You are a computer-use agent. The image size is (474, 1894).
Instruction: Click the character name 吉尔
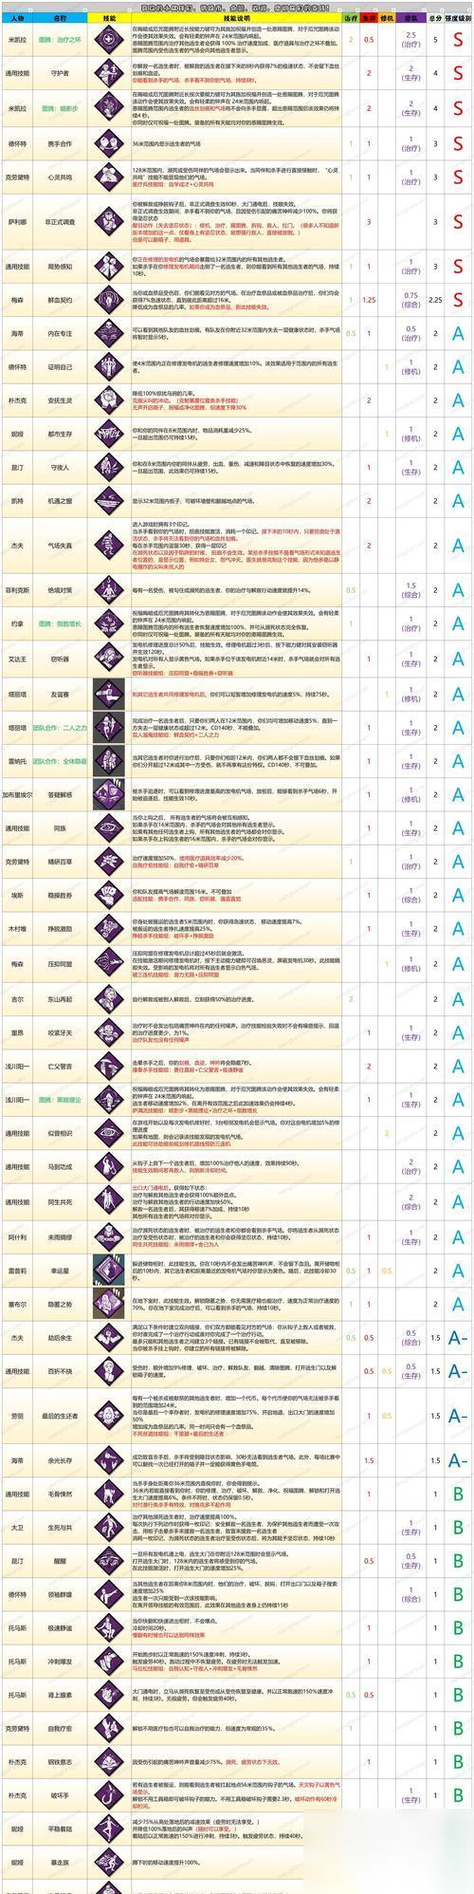pos(18,998)
